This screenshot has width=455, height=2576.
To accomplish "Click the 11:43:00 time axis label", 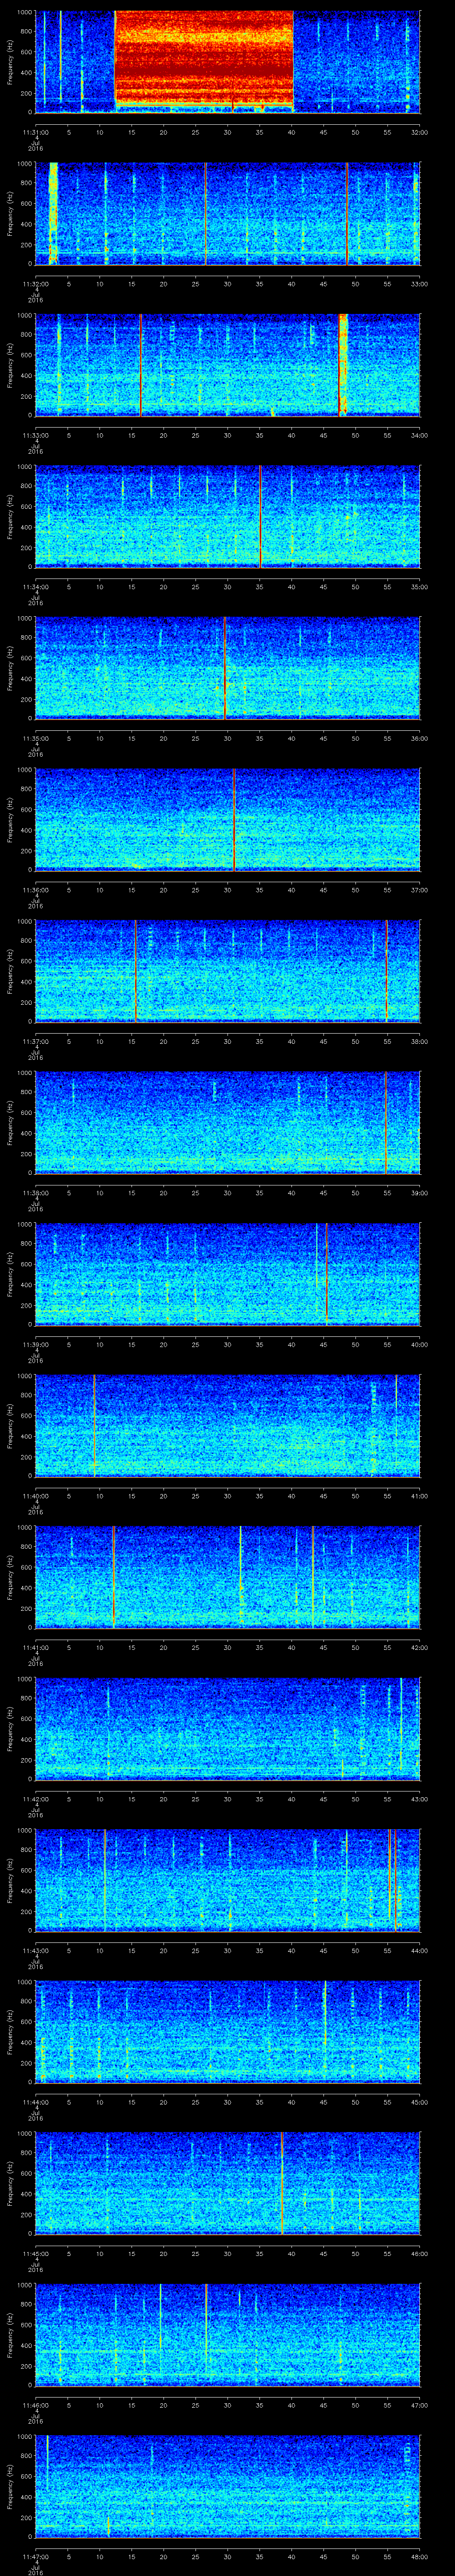I will [36, 1950].
